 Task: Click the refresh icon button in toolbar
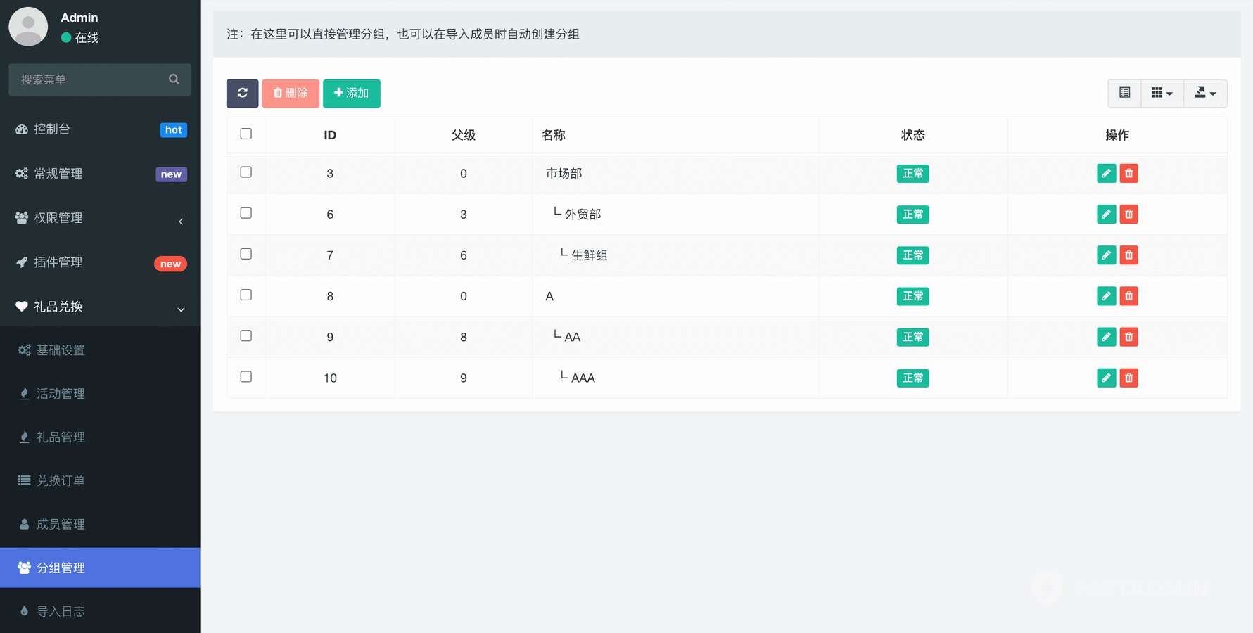tap(242, 93)
